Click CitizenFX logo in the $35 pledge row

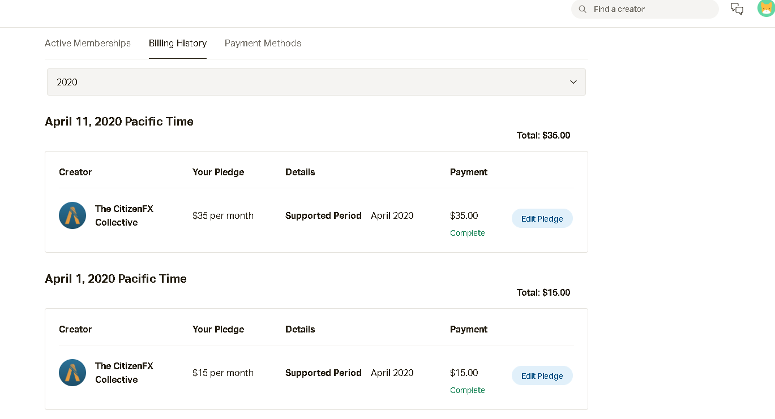(x=72, y=215)
